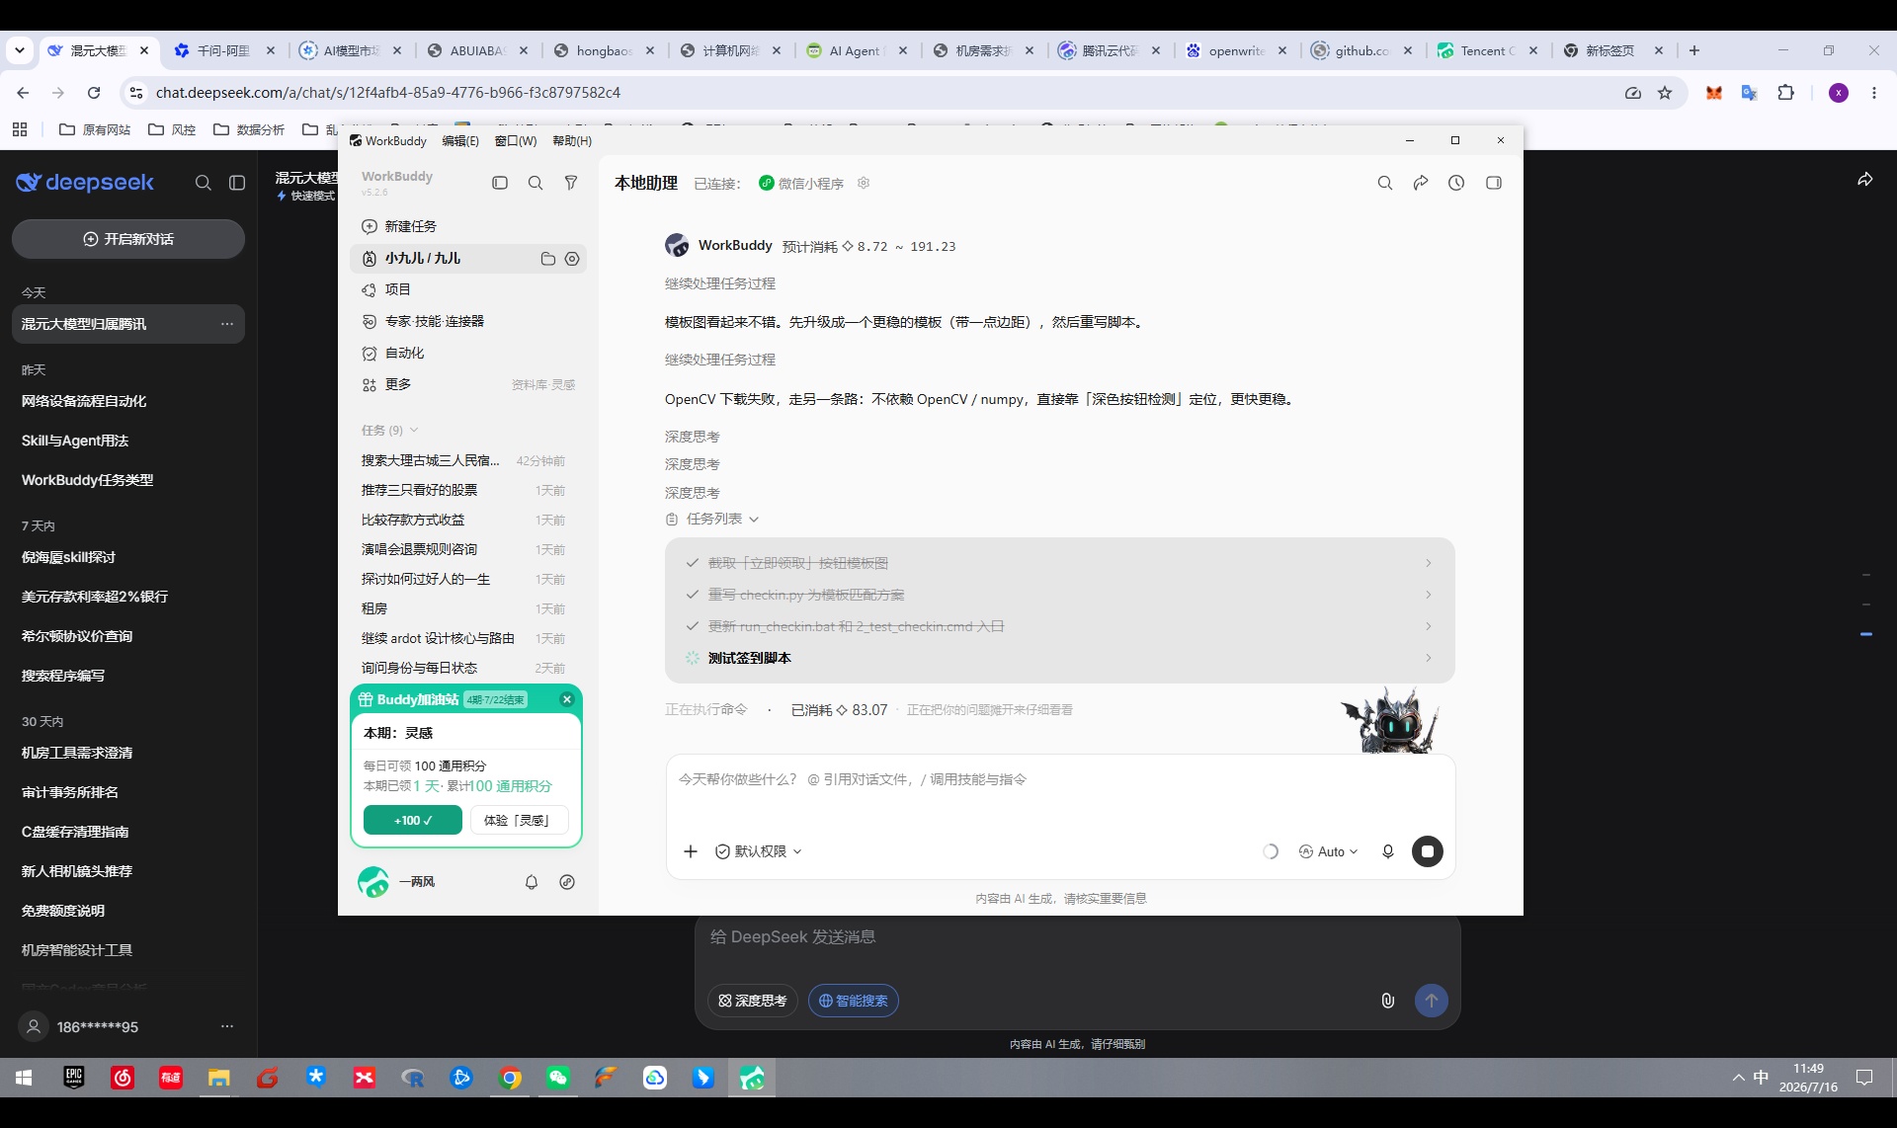Click the filter icon in WorkBuddy sidebar
Screen dimensions: 1897x1128
click(571, 183)
